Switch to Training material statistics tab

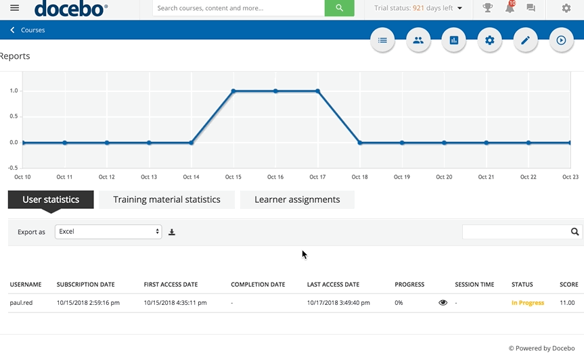167,199
